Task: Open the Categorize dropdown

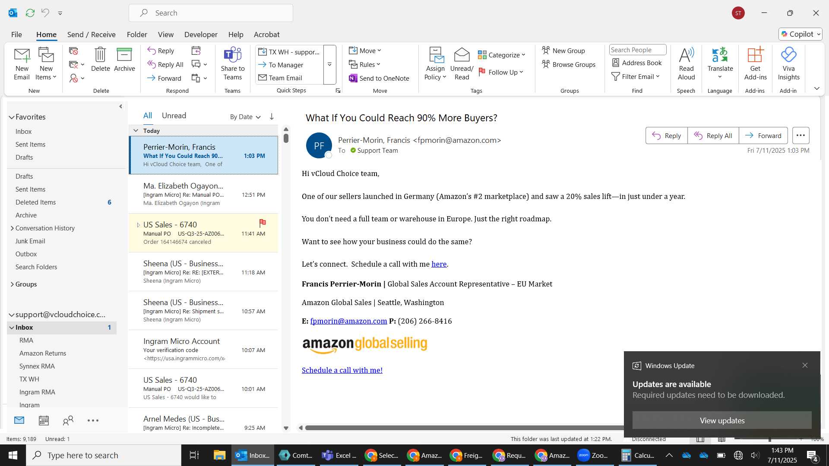Action: point(501,55)
